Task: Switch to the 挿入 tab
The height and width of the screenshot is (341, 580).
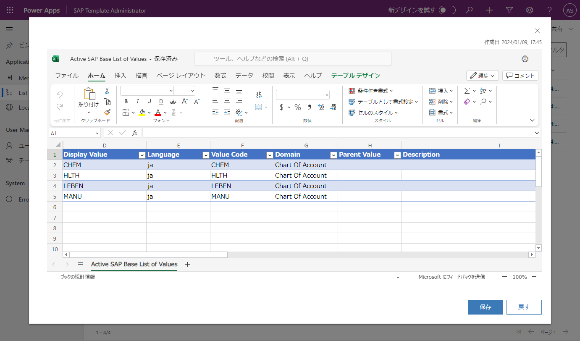Action: (121, 76)
